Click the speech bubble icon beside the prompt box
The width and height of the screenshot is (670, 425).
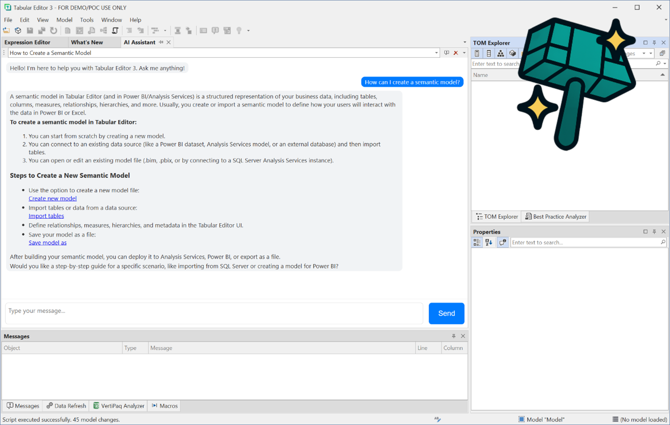coord(446,53)
